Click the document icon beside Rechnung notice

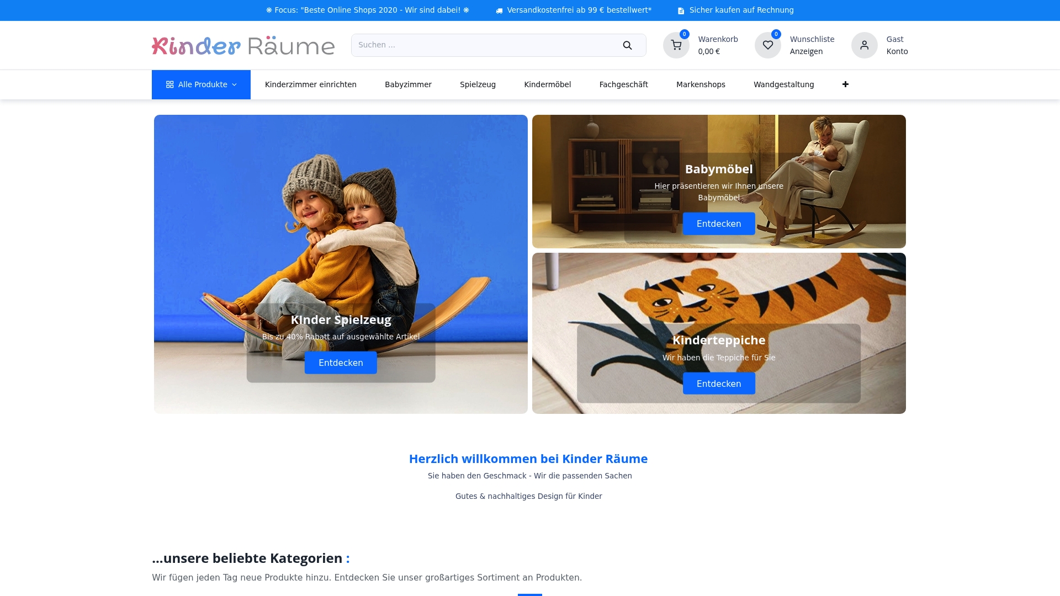pyautogui.click(x=681, y=10)
